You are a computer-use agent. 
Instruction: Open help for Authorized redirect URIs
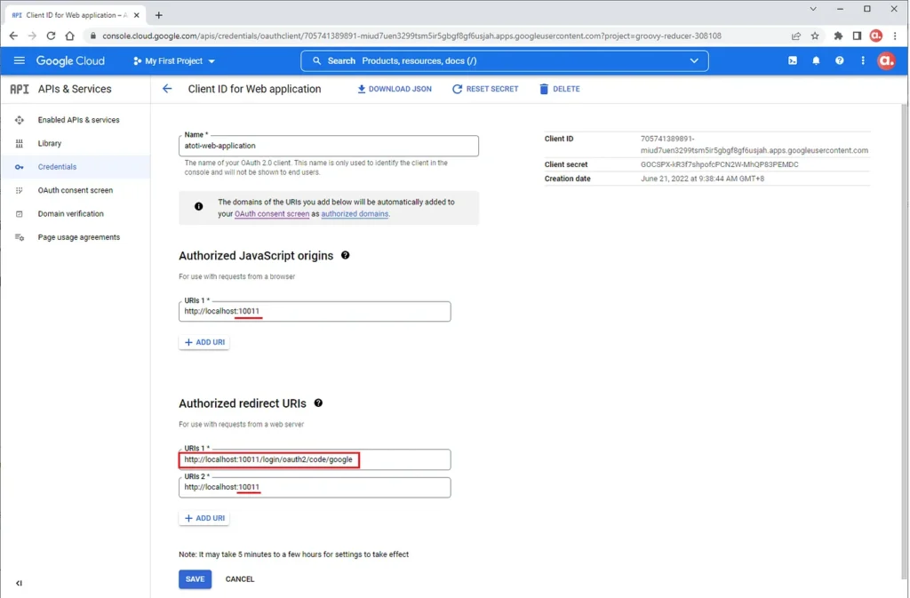click(318, 403)
